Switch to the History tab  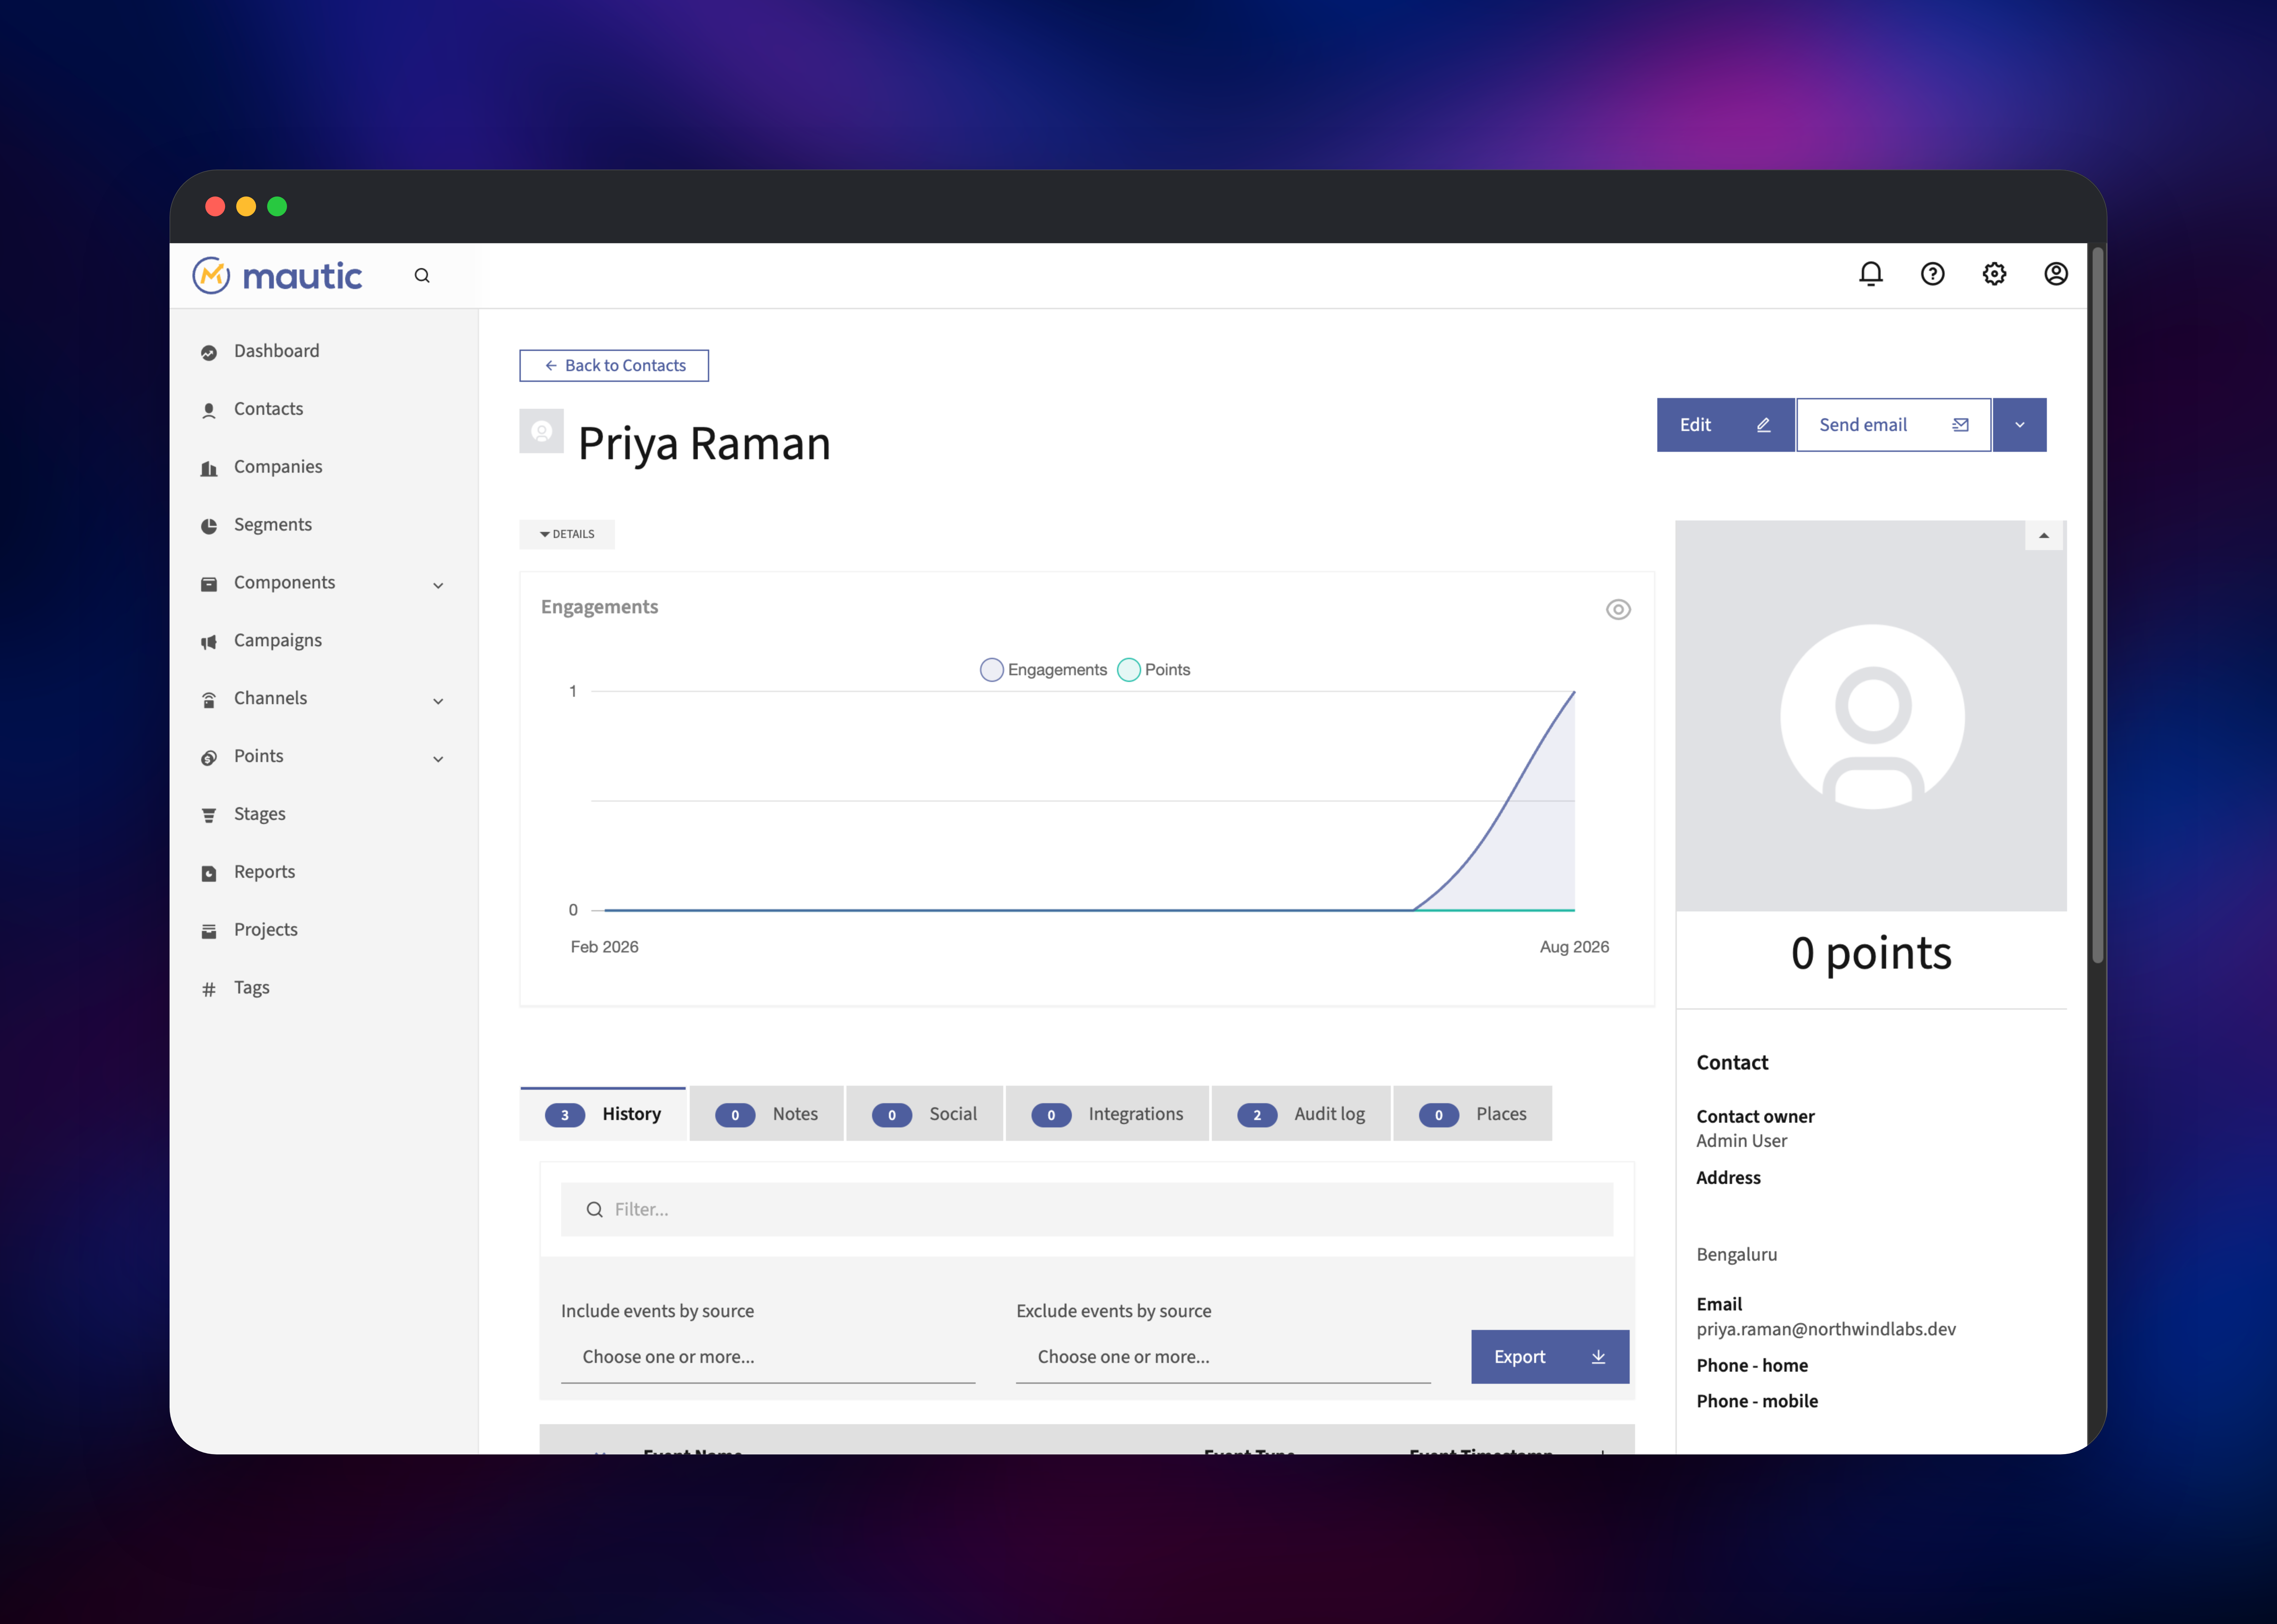tap(603, 1114)
